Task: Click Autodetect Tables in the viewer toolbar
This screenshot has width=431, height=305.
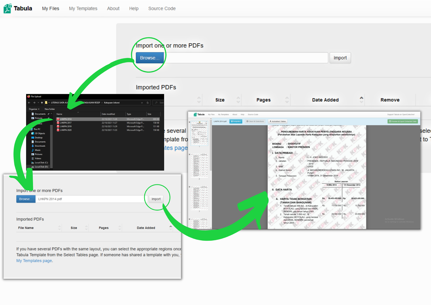Action: [278, 121]
